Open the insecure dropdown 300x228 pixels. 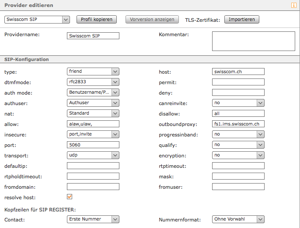93,134
